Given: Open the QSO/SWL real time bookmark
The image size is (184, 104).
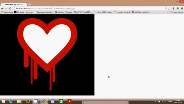Looking at the screenshot, I should pos(141,12).
